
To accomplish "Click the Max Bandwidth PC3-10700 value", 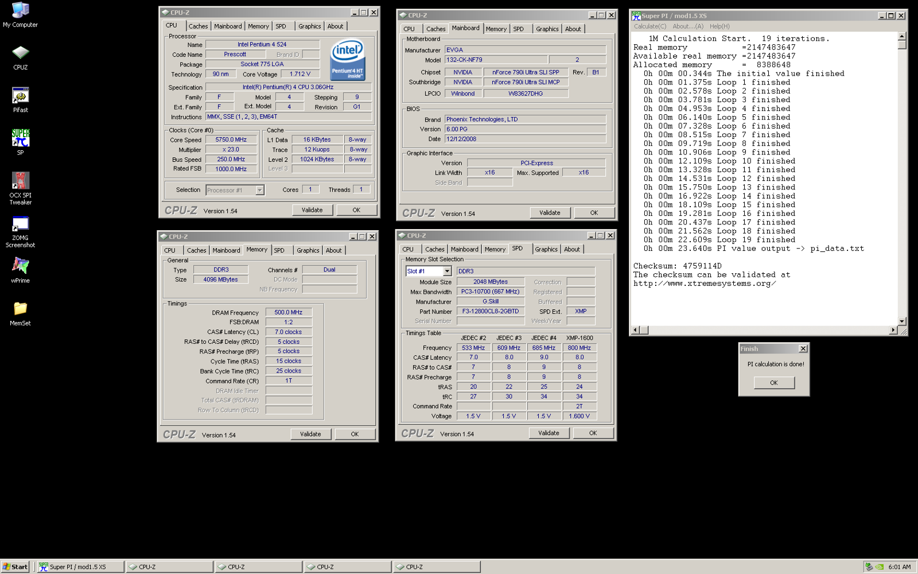I will pos(491,292).
